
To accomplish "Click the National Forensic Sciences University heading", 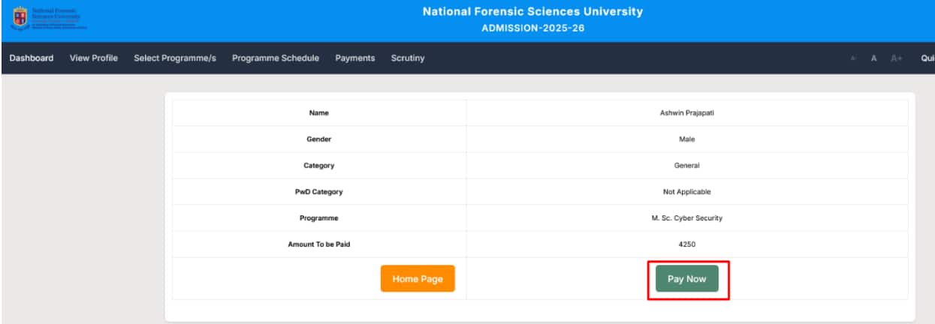I will pos(532,12).
